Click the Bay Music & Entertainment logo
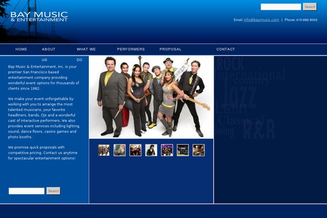The height and width of the screenshot is (218, 327). (x=39, y=16)
